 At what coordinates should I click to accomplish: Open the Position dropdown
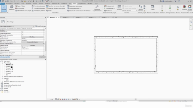point(108,11)
